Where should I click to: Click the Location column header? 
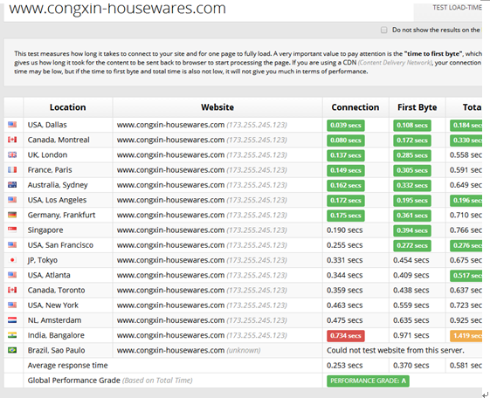[68, 107]
